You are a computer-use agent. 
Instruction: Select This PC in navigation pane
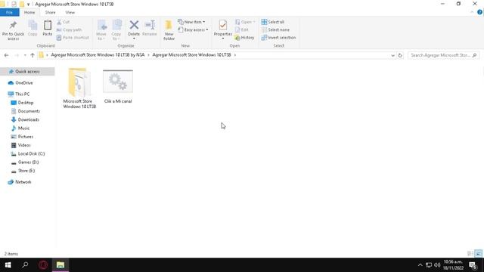22,94
